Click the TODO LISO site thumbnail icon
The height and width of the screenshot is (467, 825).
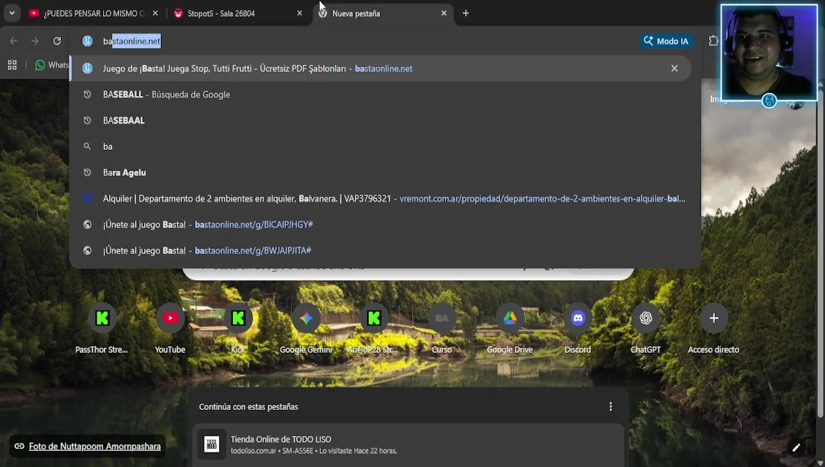tap(211, 444)
